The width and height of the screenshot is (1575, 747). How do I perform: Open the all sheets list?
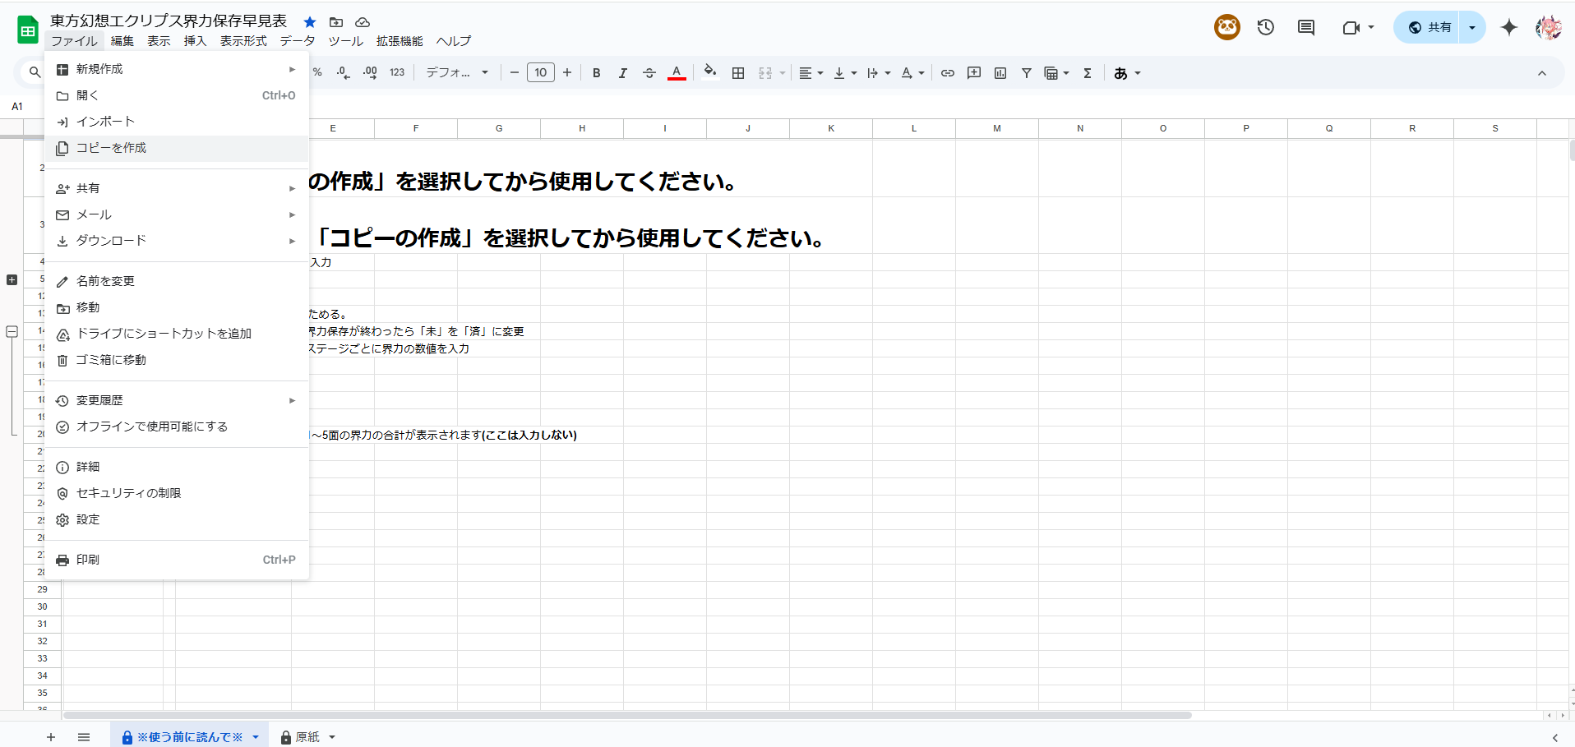coord(84,737)
